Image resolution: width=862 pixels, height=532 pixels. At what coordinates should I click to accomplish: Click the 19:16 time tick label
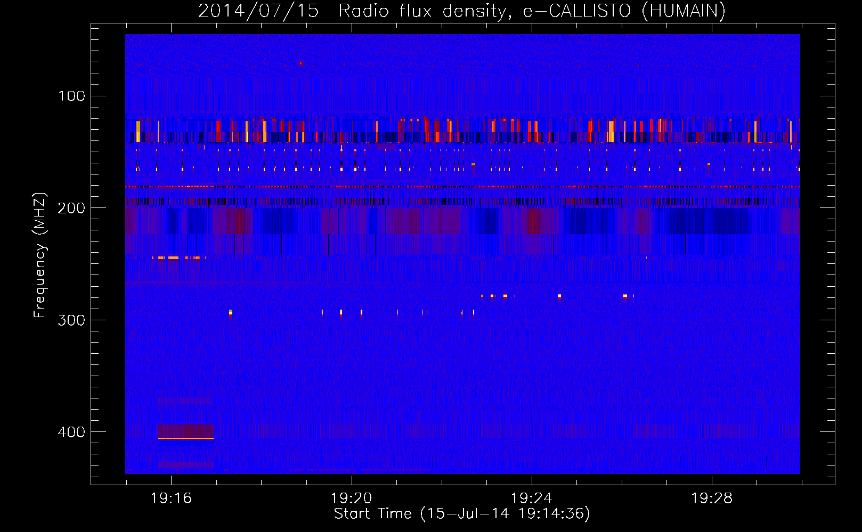coord(171,498)
